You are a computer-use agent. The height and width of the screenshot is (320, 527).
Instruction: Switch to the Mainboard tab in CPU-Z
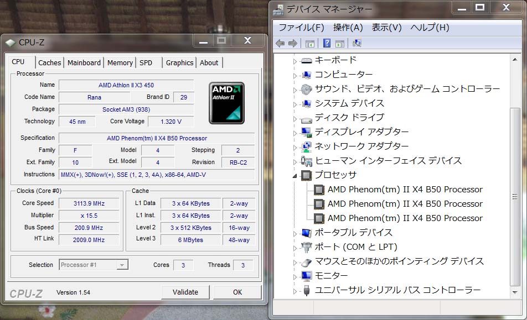coord(84,62)
